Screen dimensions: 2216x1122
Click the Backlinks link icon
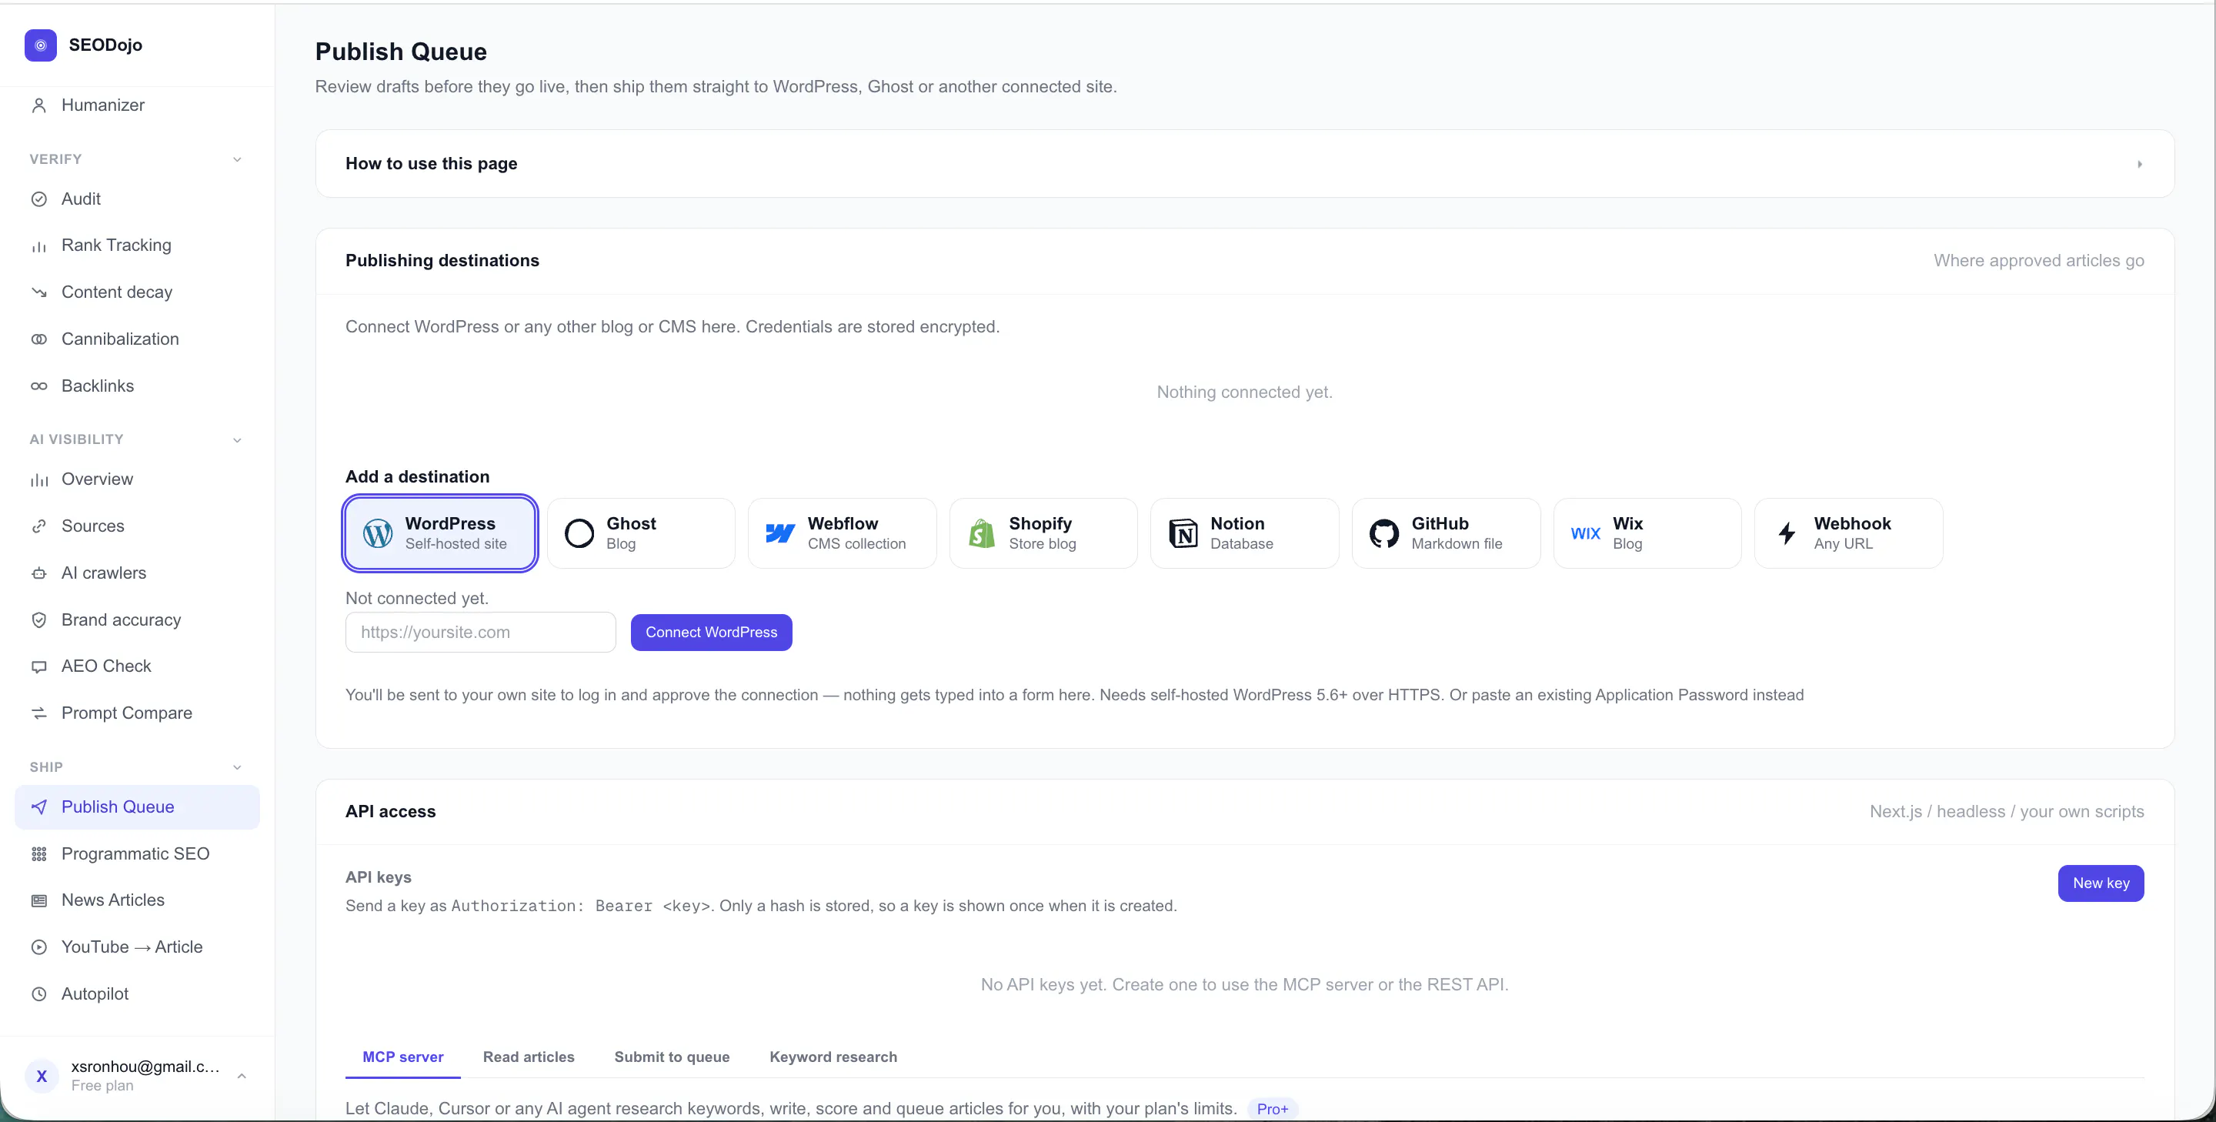click(38, 386)
